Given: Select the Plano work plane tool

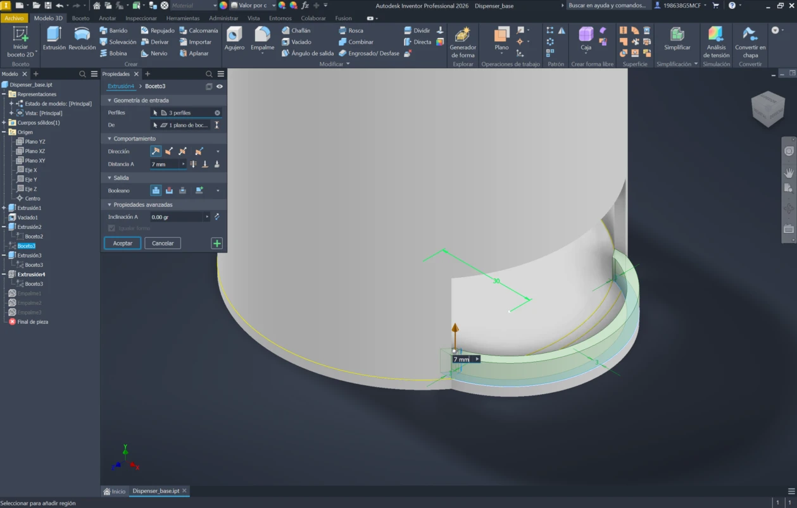Looking at the screenshot, I should point(501,39).
